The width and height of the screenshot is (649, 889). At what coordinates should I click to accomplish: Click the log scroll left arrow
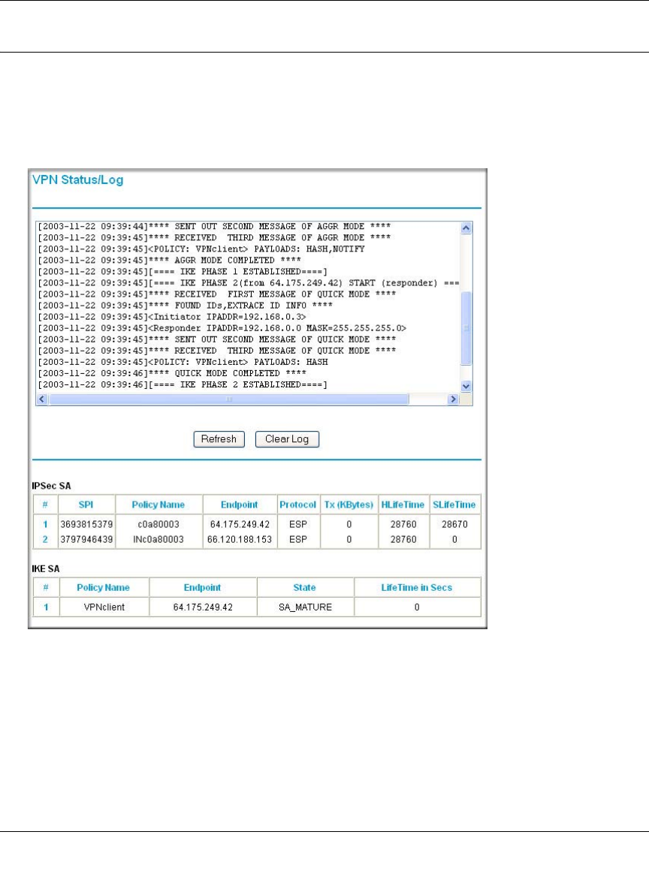point(42,399)
